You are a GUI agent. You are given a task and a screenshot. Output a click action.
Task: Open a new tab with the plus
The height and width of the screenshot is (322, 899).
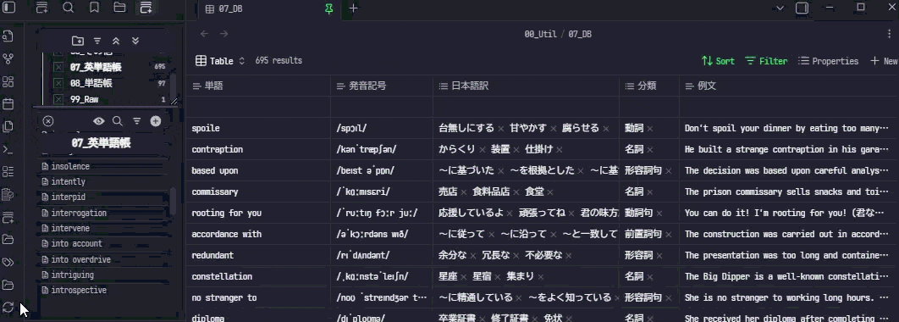pos(353,8)
